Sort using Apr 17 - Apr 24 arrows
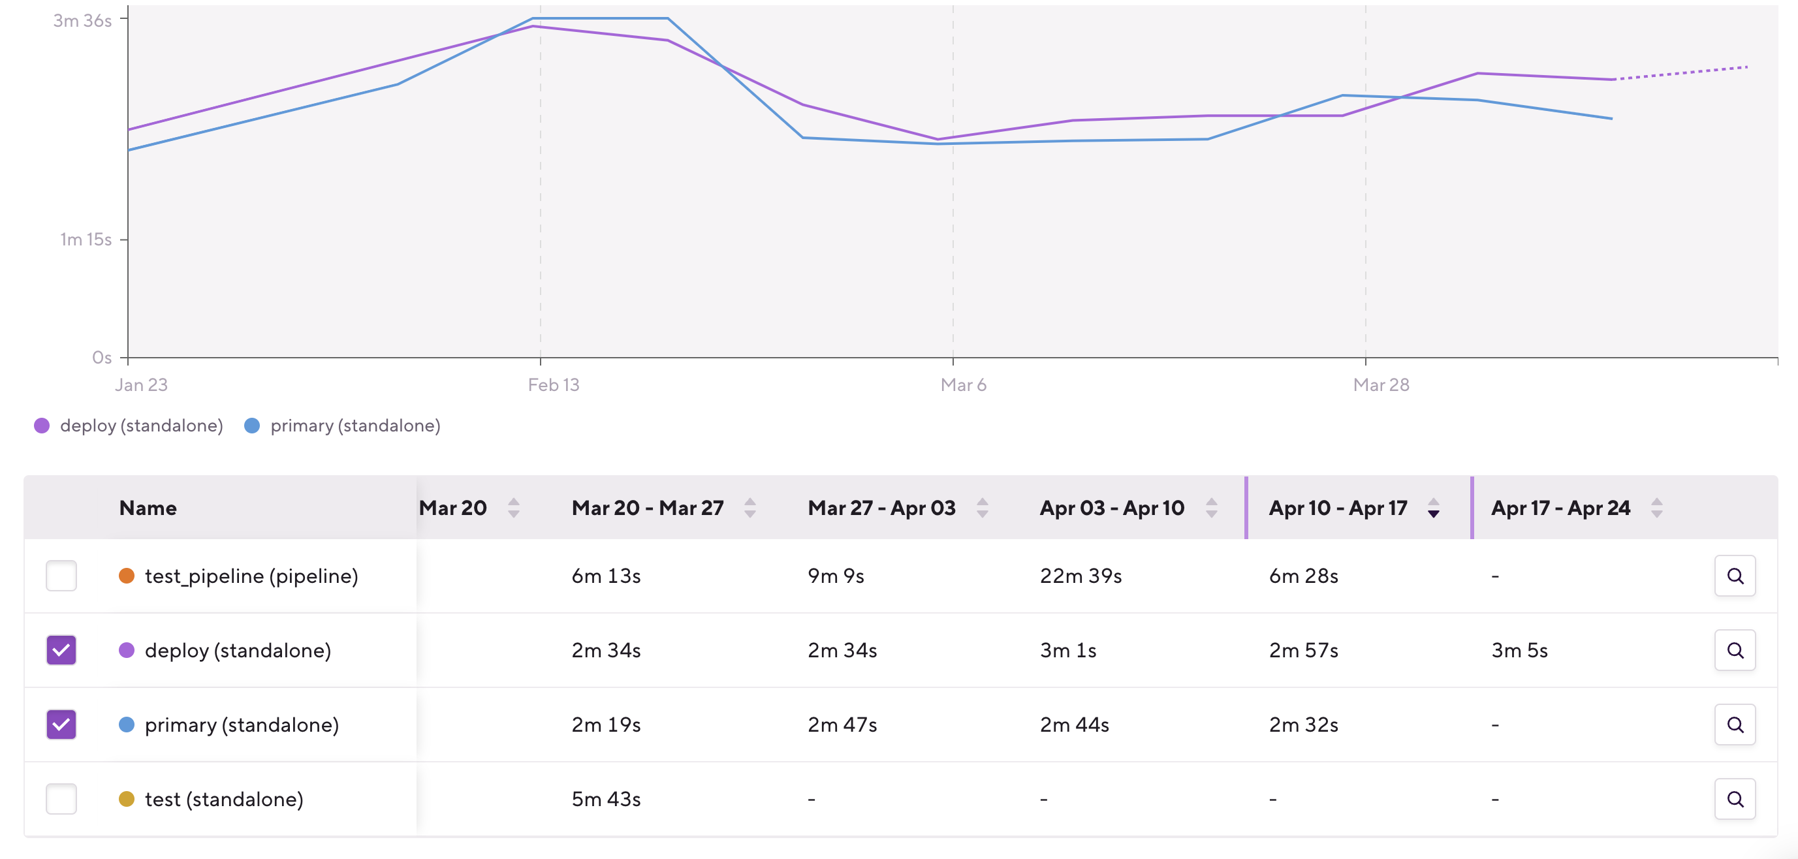The image size is (1798, 859). (1656, 508)
